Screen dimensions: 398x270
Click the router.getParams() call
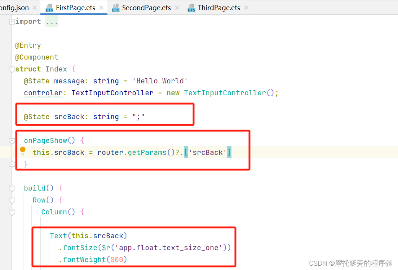click(136, 153)
